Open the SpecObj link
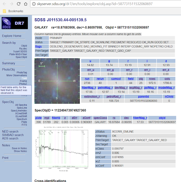This screenshot has height=182, width=181. coord(8,102)
